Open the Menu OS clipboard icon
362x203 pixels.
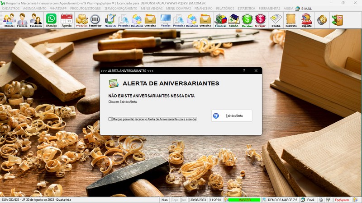click(x=110, y=20)
